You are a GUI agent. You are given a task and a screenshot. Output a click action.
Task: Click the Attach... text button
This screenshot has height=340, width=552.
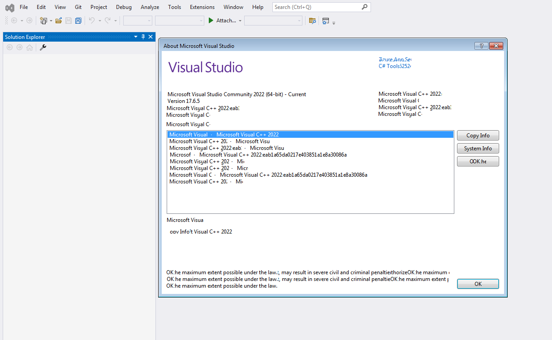pyautogui.click(x=226, y=21)
